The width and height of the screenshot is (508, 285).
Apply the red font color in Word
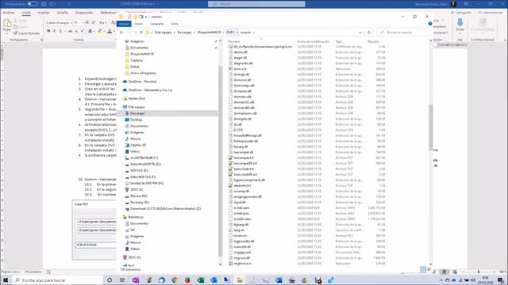[110, 31]
